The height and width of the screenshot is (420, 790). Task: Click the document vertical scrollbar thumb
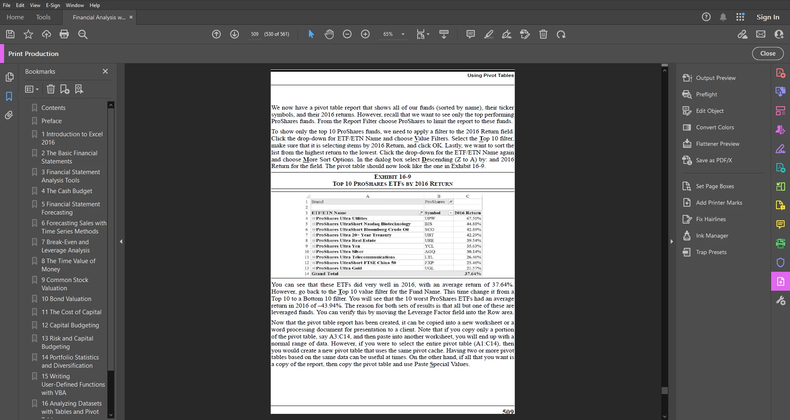point(665,390)
